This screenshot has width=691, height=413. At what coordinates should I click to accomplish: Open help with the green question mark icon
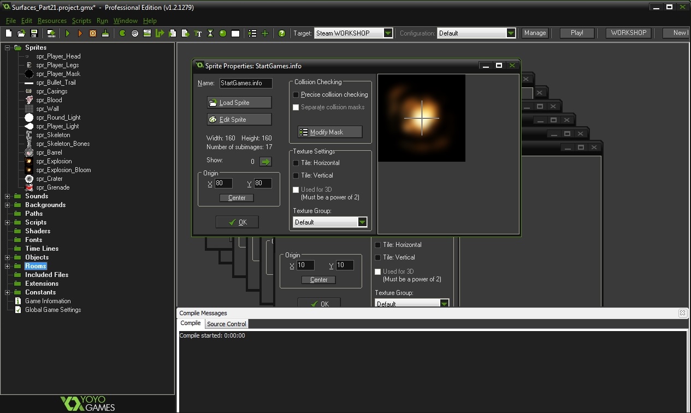(282, 33)
